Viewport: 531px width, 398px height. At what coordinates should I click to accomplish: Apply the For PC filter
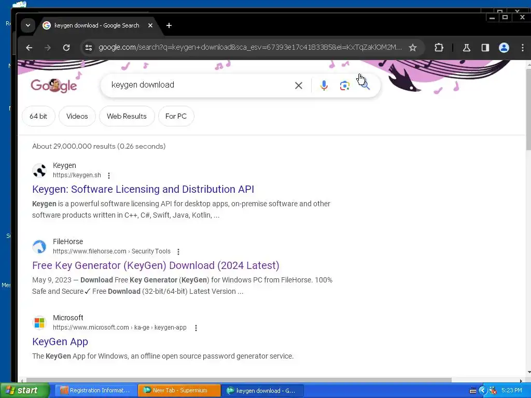click(176, 116)
